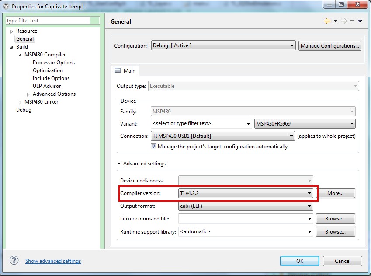Screen dimensions: 371x276
Task: Click the disabled Device endianness dropdown
Action: coord(246,180)
